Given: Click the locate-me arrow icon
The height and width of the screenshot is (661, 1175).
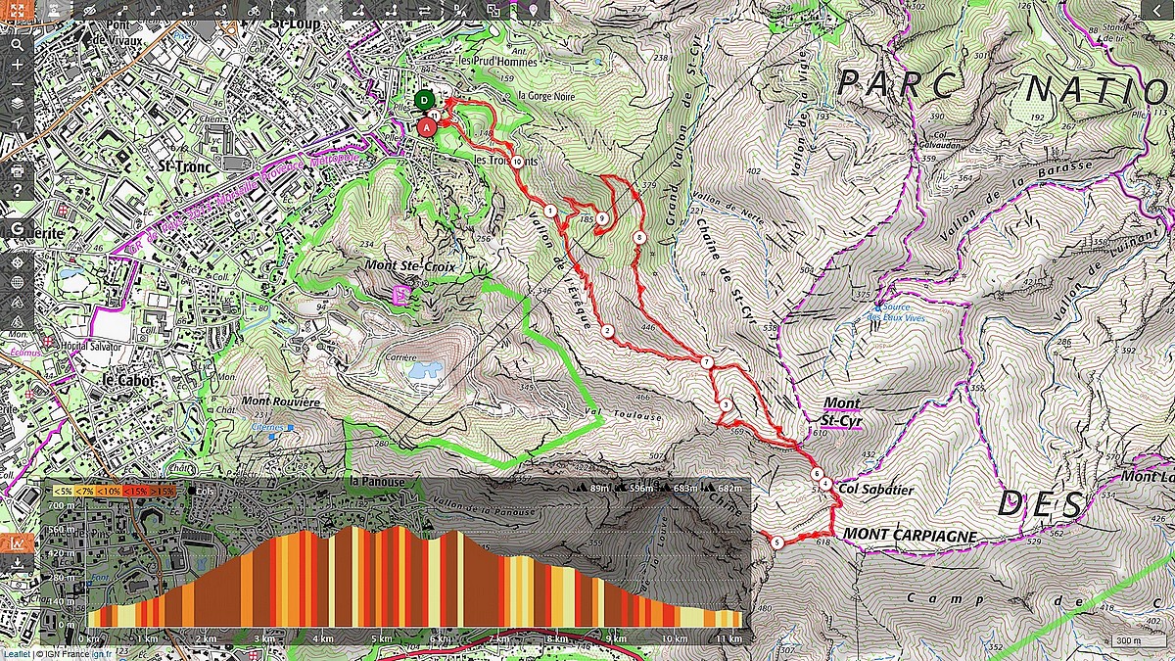Looking at the screenshot, I should click(18, 122).
